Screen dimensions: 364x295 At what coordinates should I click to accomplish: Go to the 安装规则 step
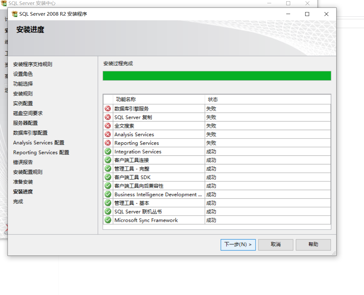tap(23, 93)
